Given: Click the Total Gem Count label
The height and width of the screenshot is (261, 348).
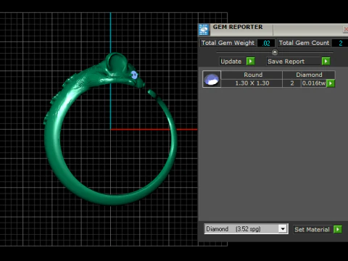Looking at the screenshot, I should pos(304,43).
